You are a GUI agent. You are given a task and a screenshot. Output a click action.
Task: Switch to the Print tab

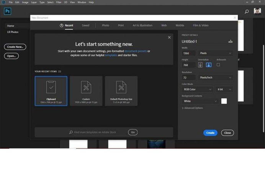(121, 25)
